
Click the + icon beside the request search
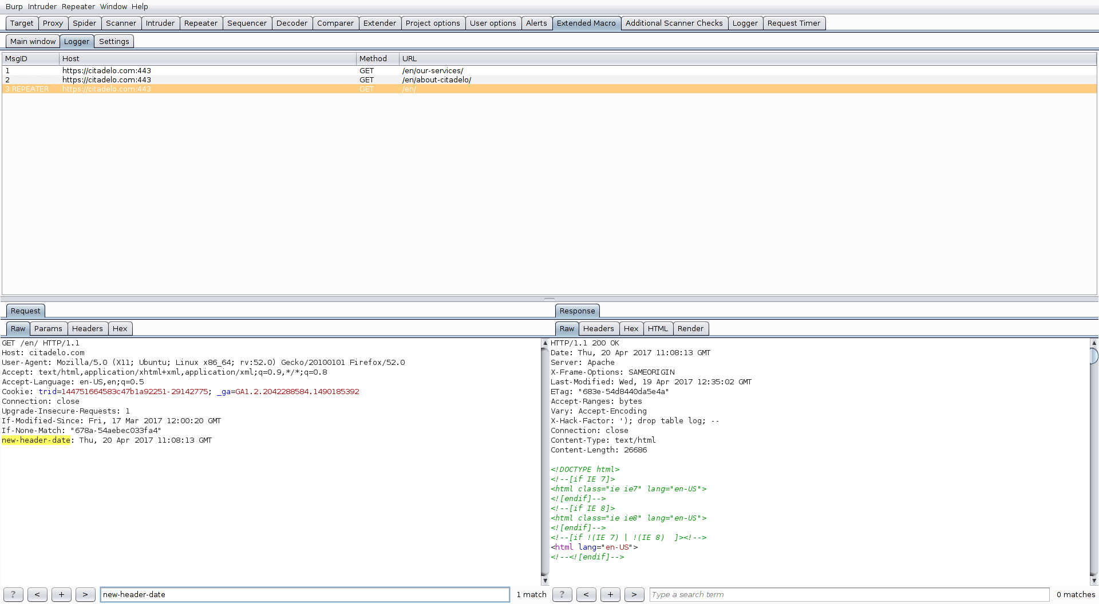tap(61, 594)
